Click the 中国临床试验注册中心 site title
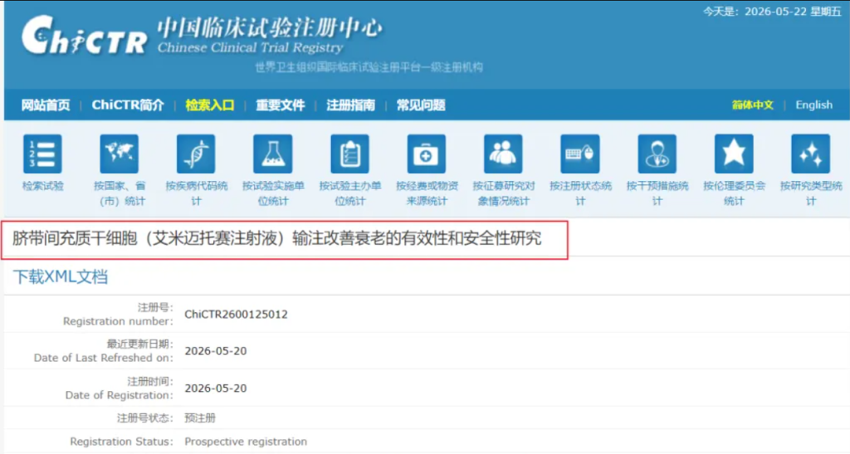Screen dimensions: 850x454 point(270,27)
